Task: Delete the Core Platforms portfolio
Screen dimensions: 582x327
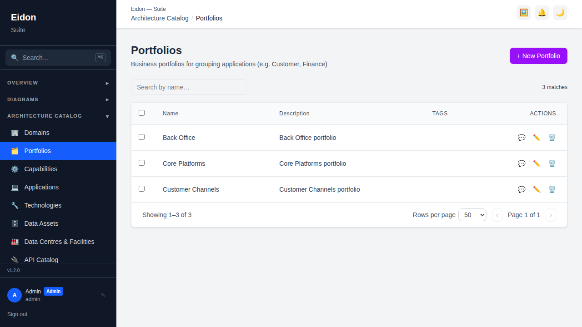Action: tap(552, 163)
